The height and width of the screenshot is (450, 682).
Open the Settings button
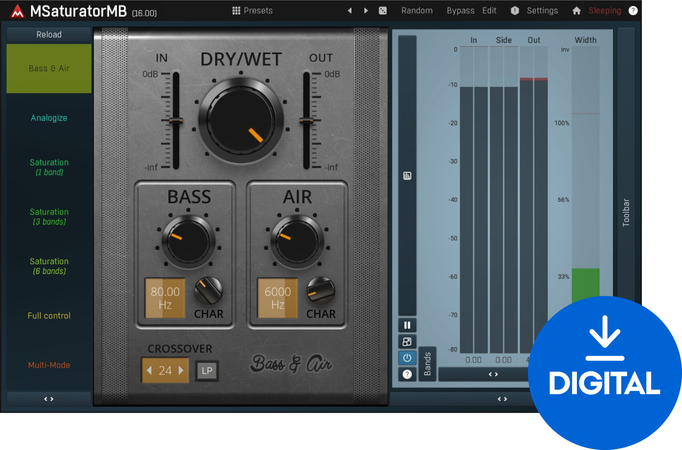pyautogui.click(x=542, y=11)
